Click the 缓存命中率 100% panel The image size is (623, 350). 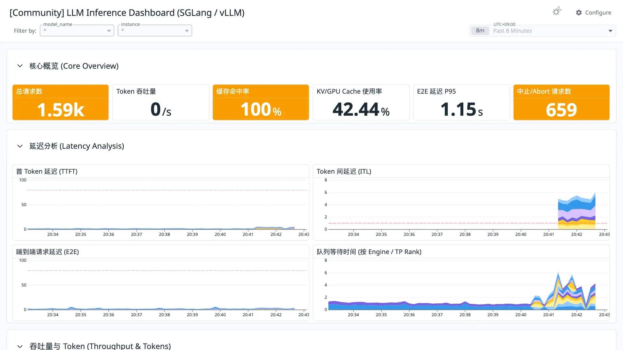tap(261, 102)
